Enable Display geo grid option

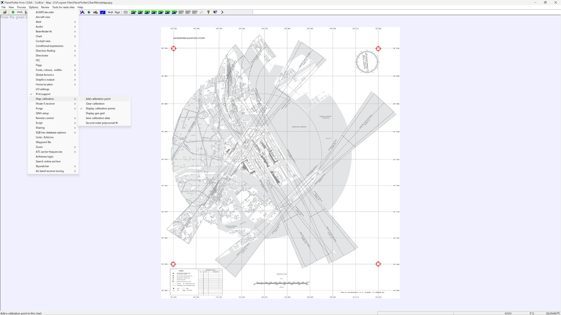click(95, 113)
